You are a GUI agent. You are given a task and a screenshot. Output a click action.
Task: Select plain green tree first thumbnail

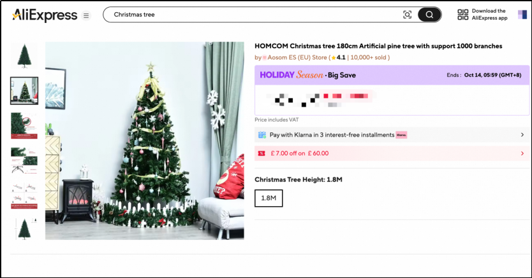tap(24, 56)
